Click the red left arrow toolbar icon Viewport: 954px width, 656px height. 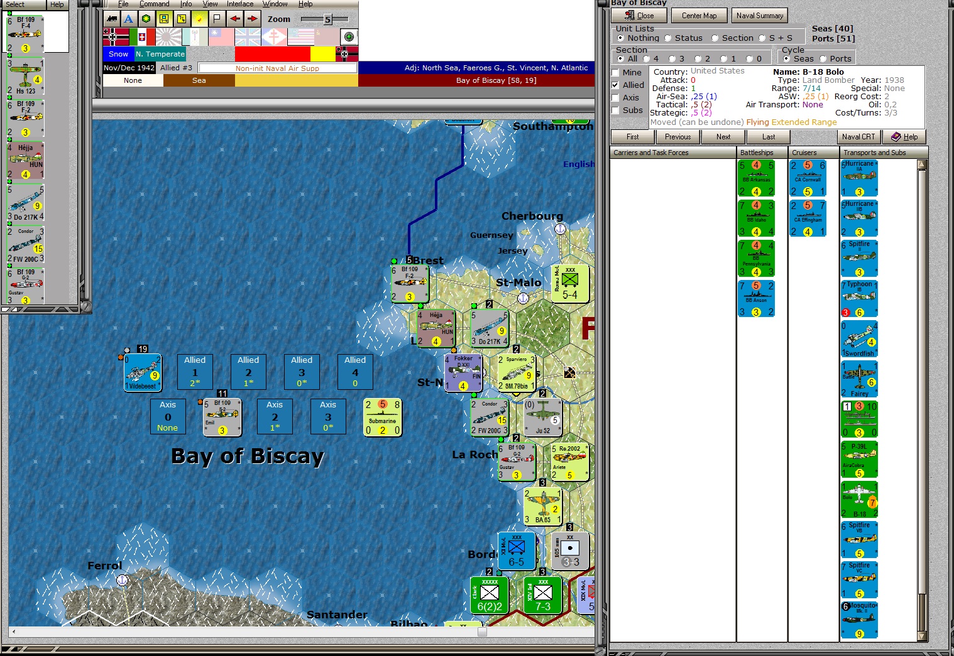(x=234, y=19)
